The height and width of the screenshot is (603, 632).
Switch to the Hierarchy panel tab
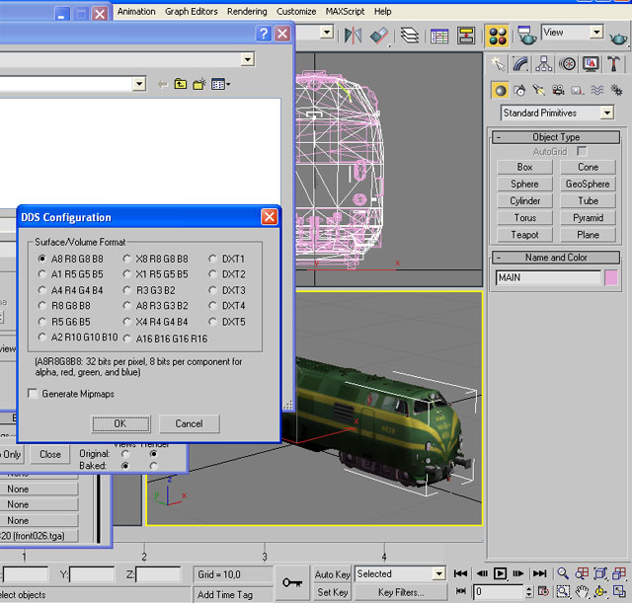545,64
